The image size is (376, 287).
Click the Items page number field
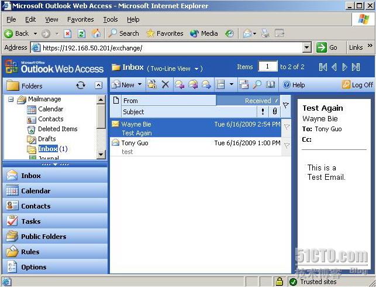pos(268,66)
